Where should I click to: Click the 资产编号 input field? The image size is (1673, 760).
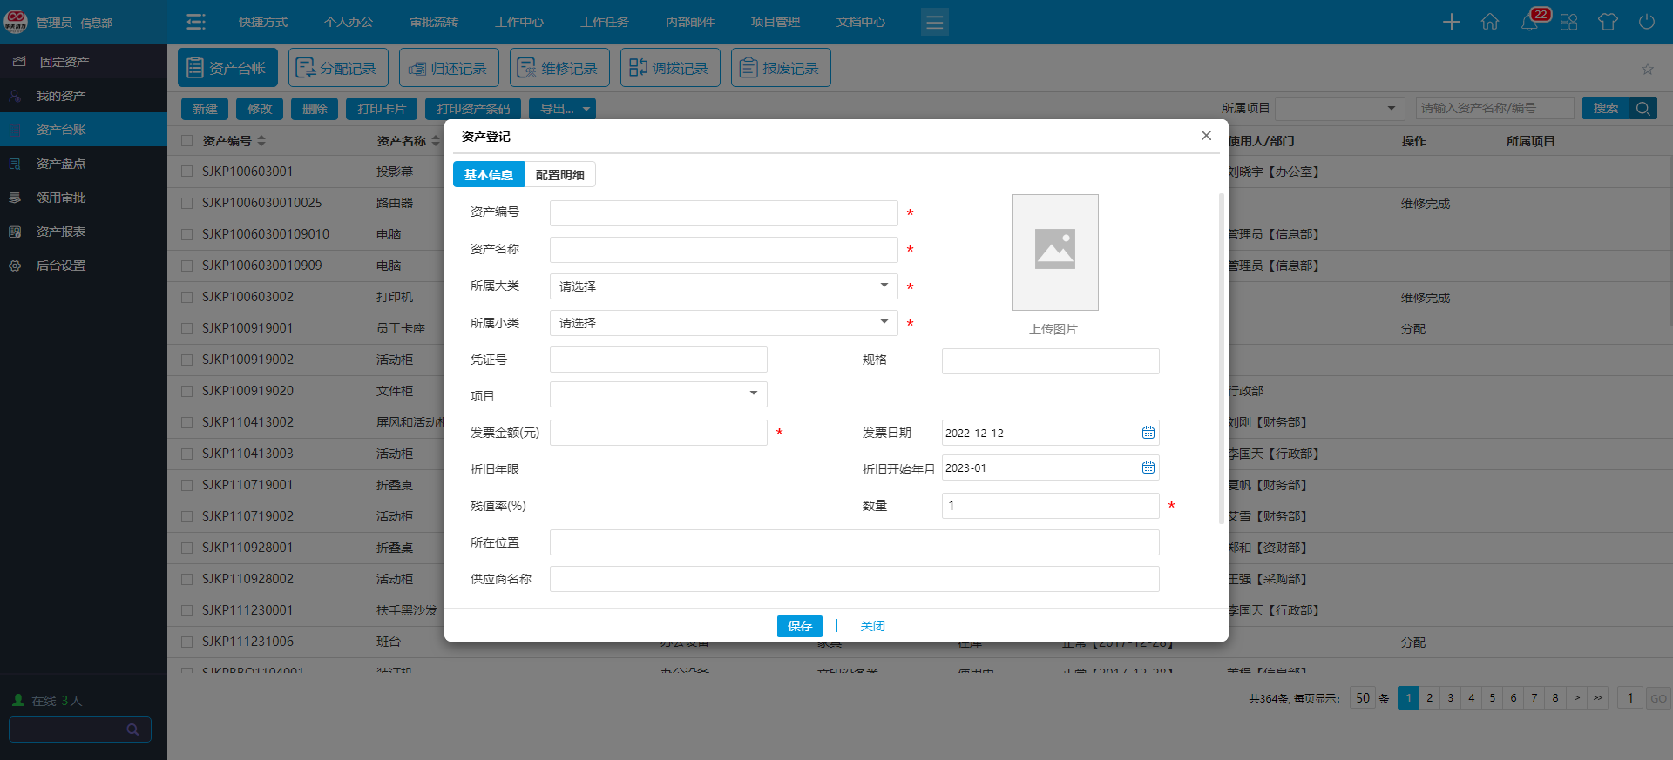[723, 213]
